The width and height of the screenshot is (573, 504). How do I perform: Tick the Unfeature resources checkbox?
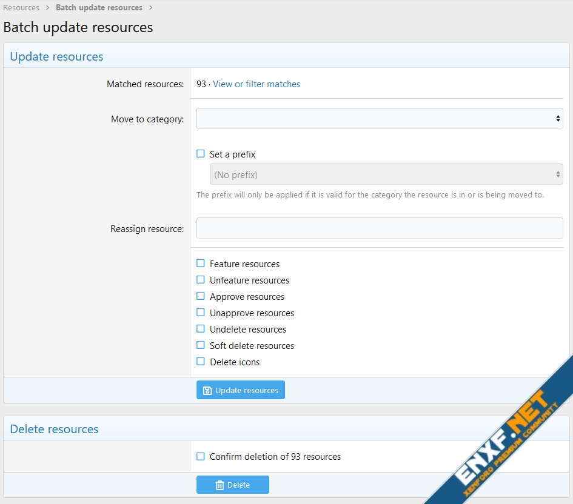point(201,280)
